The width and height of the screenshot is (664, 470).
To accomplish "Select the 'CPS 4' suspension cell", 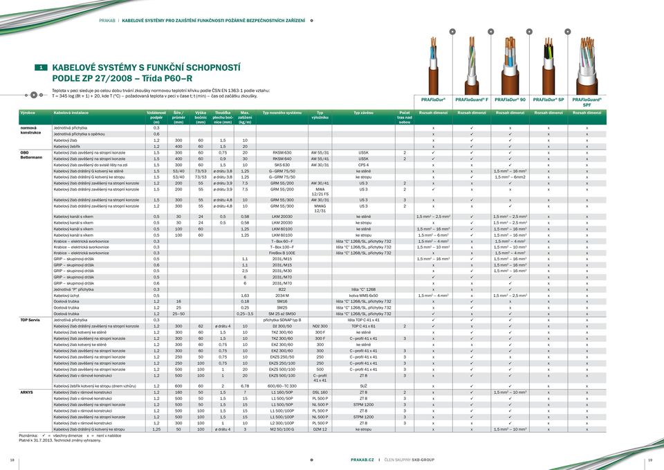I will pyautogui.click(x=363, y=165).
